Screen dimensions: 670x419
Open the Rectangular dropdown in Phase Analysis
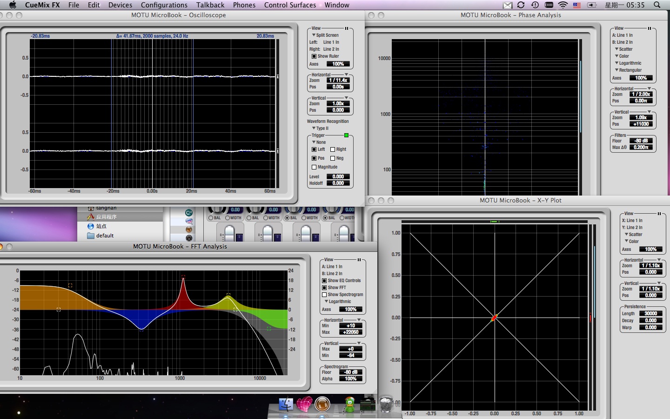629,70
